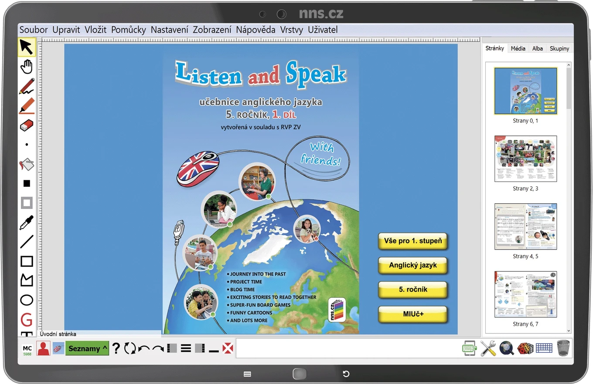The width and height of the screenshot is (593, 384).
Task: Click the red X toolbar icon
Action: click(x=228, y=348)
